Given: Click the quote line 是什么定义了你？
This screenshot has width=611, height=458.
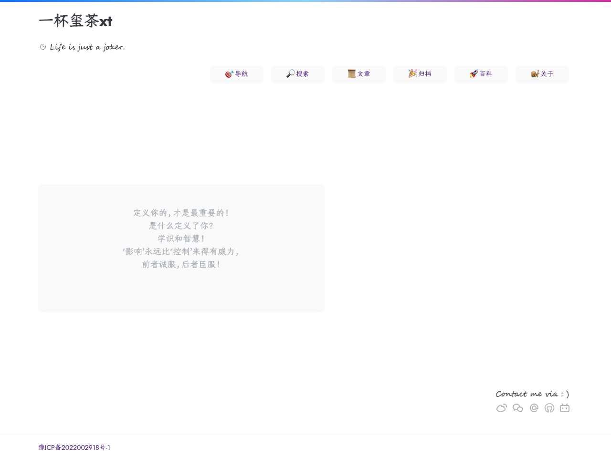Looking at the screenshot, I should (x=181, y=226).
